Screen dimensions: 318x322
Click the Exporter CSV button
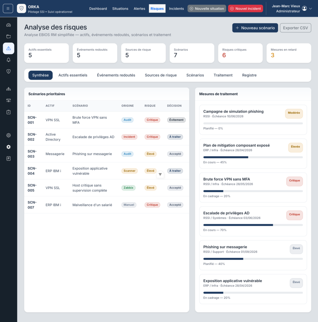(295, 28)
